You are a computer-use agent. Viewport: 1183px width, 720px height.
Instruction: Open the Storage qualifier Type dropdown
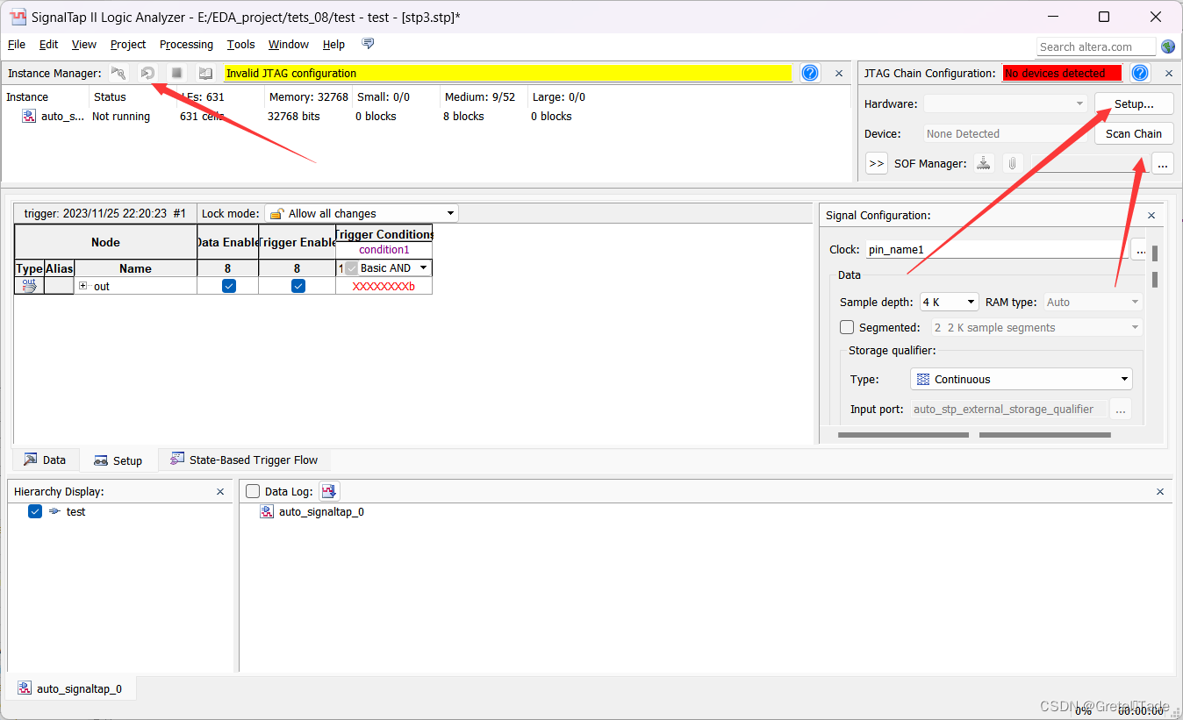[x=1022, y=379]
